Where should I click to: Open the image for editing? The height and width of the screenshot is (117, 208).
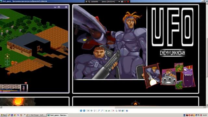[x=123, y=110]
